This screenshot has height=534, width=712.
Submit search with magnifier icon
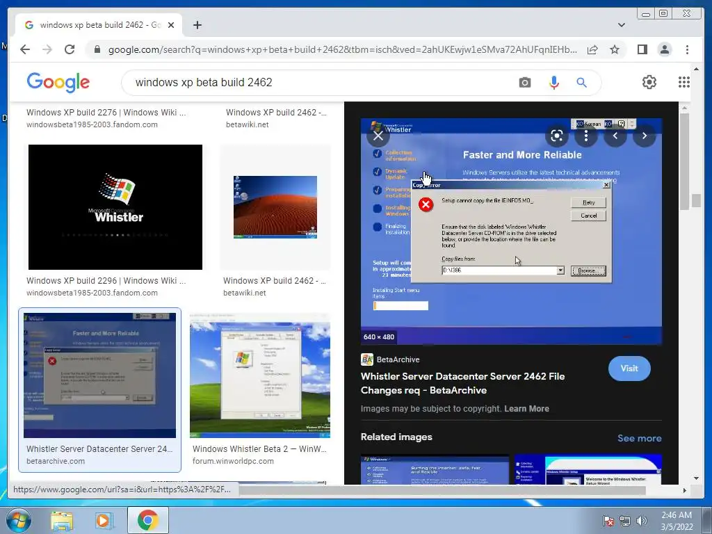pos(582,82)
